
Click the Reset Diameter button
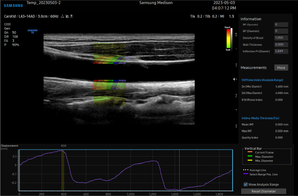pyautogui.click(x=264, y=191)
